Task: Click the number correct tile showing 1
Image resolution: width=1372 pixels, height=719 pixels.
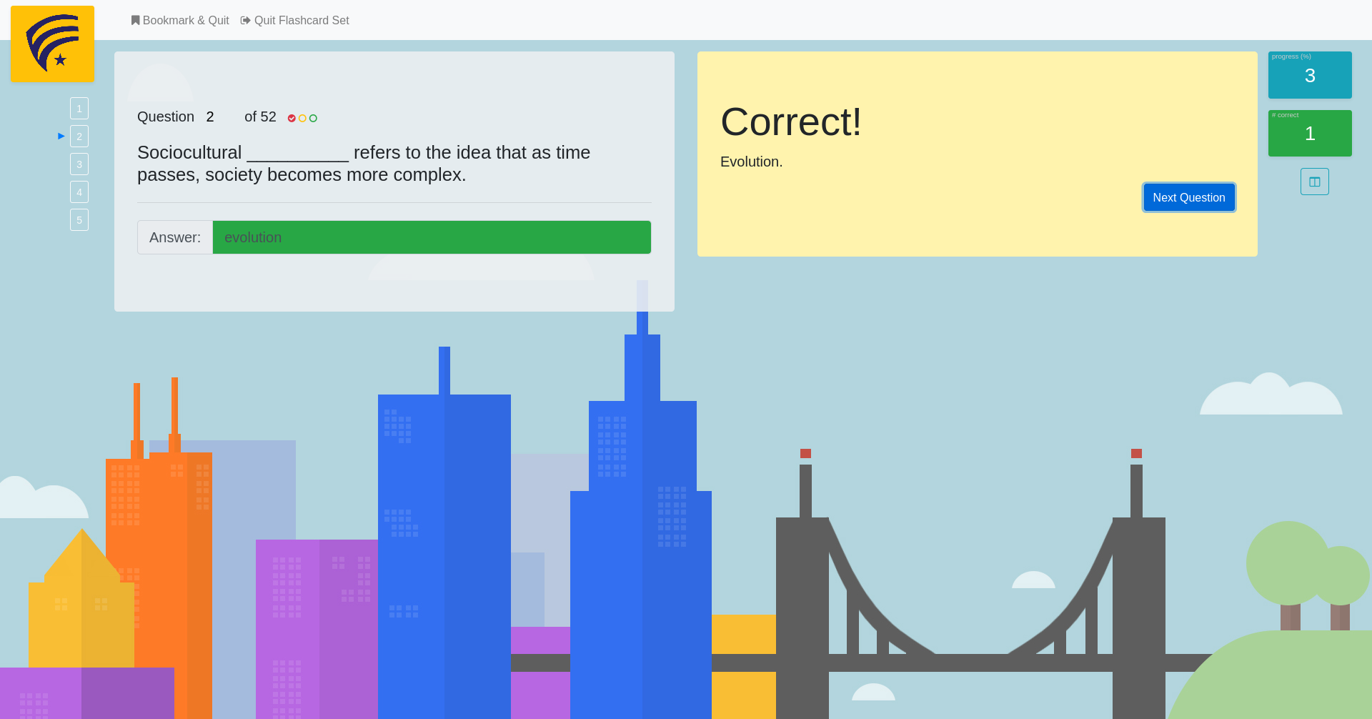Action: [1310, 133]
